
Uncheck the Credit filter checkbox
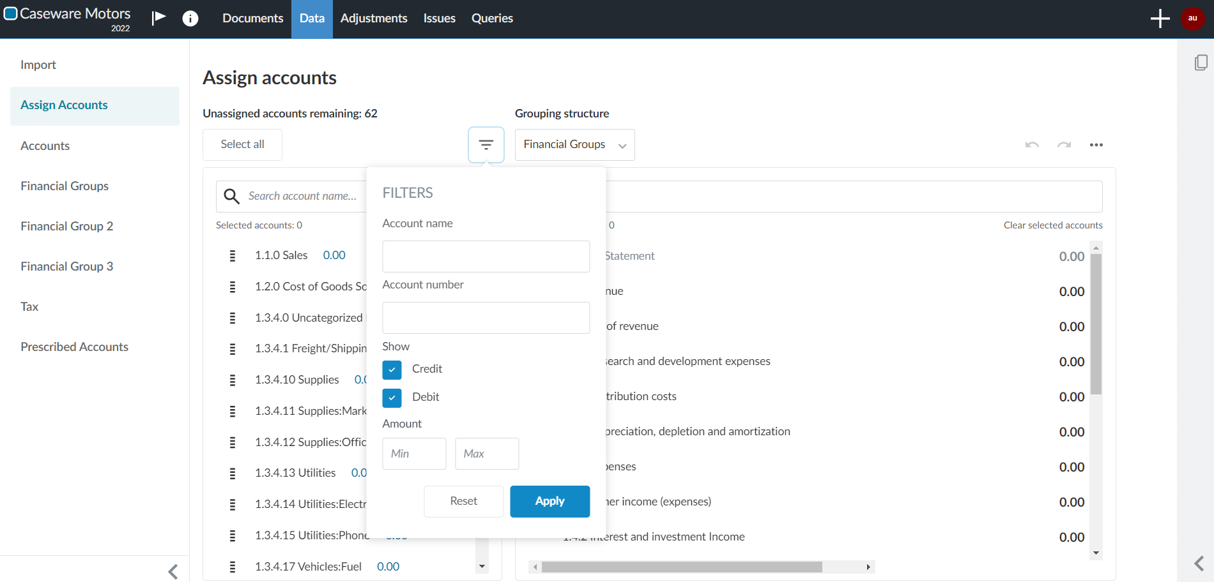pyautogui.click(x=392, y=369)
